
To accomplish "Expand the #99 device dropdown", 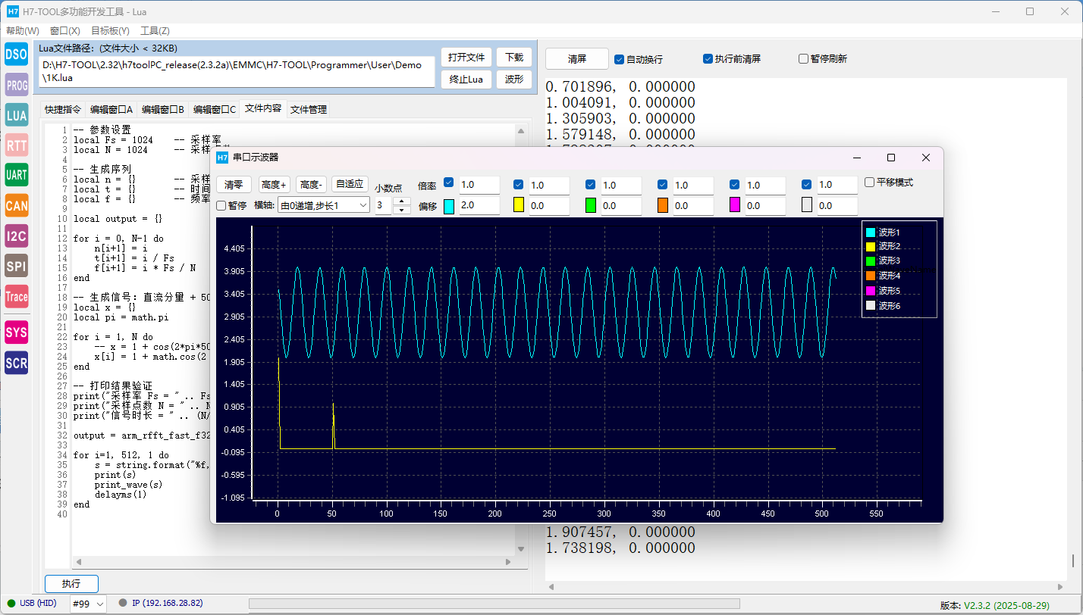I will click(x=89, y=604).
